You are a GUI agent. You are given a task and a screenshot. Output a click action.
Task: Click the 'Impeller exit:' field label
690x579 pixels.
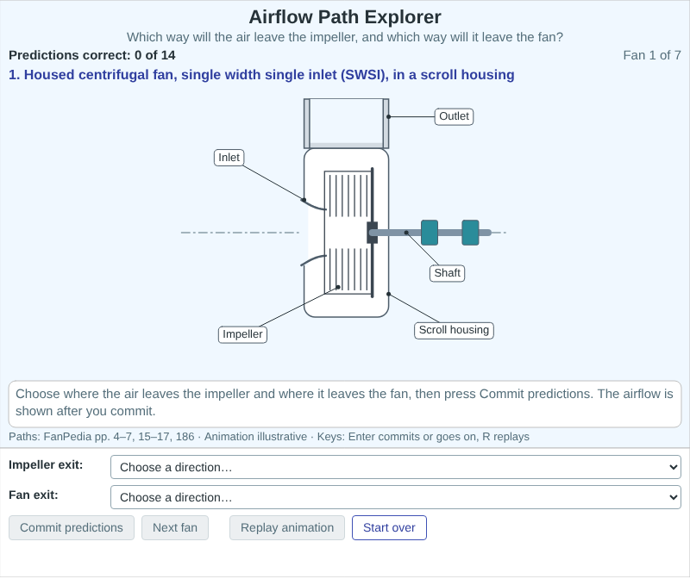click(46, 464)
